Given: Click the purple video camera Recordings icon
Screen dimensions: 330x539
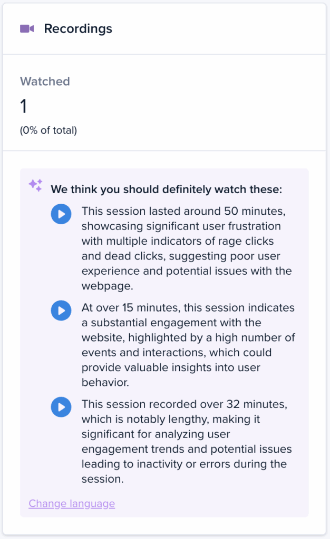Looking at the screenshot, I should pos(27,28).
